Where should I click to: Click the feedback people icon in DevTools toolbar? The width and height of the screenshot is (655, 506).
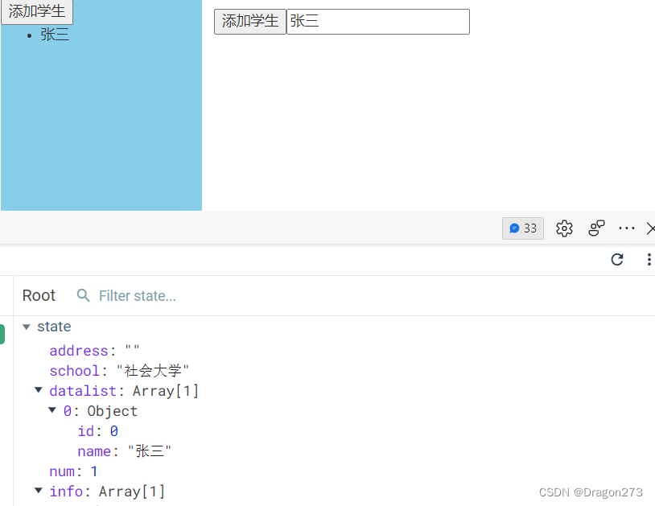point(596,228)
